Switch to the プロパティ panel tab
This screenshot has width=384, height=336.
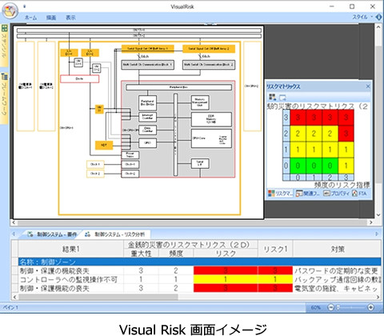click(336, 194)
